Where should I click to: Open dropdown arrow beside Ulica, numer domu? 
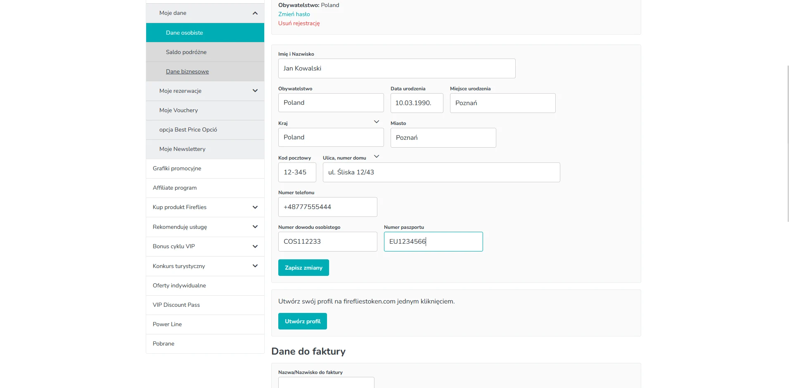[x=376, y=156]
